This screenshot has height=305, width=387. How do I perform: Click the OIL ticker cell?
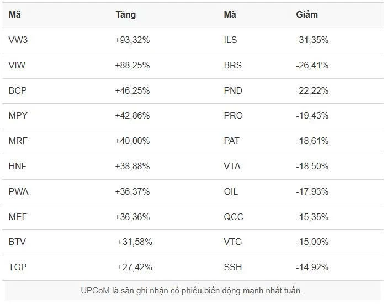tap(231, 191)
